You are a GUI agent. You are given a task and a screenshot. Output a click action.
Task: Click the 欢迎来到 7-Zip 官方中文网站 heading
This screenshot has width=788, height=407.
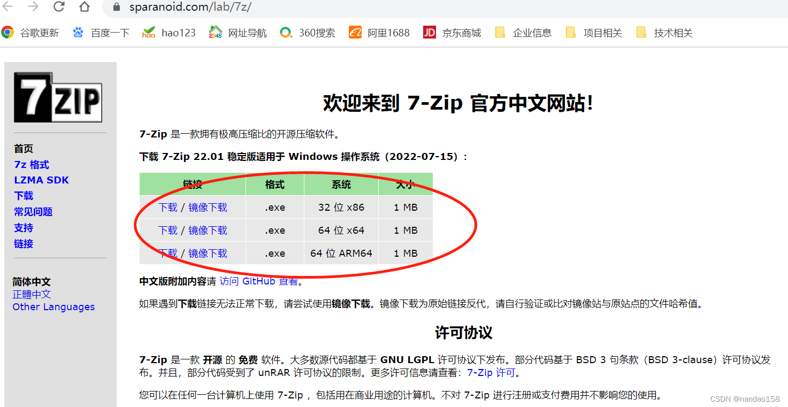pyautogui.click(x=458, y=103)
